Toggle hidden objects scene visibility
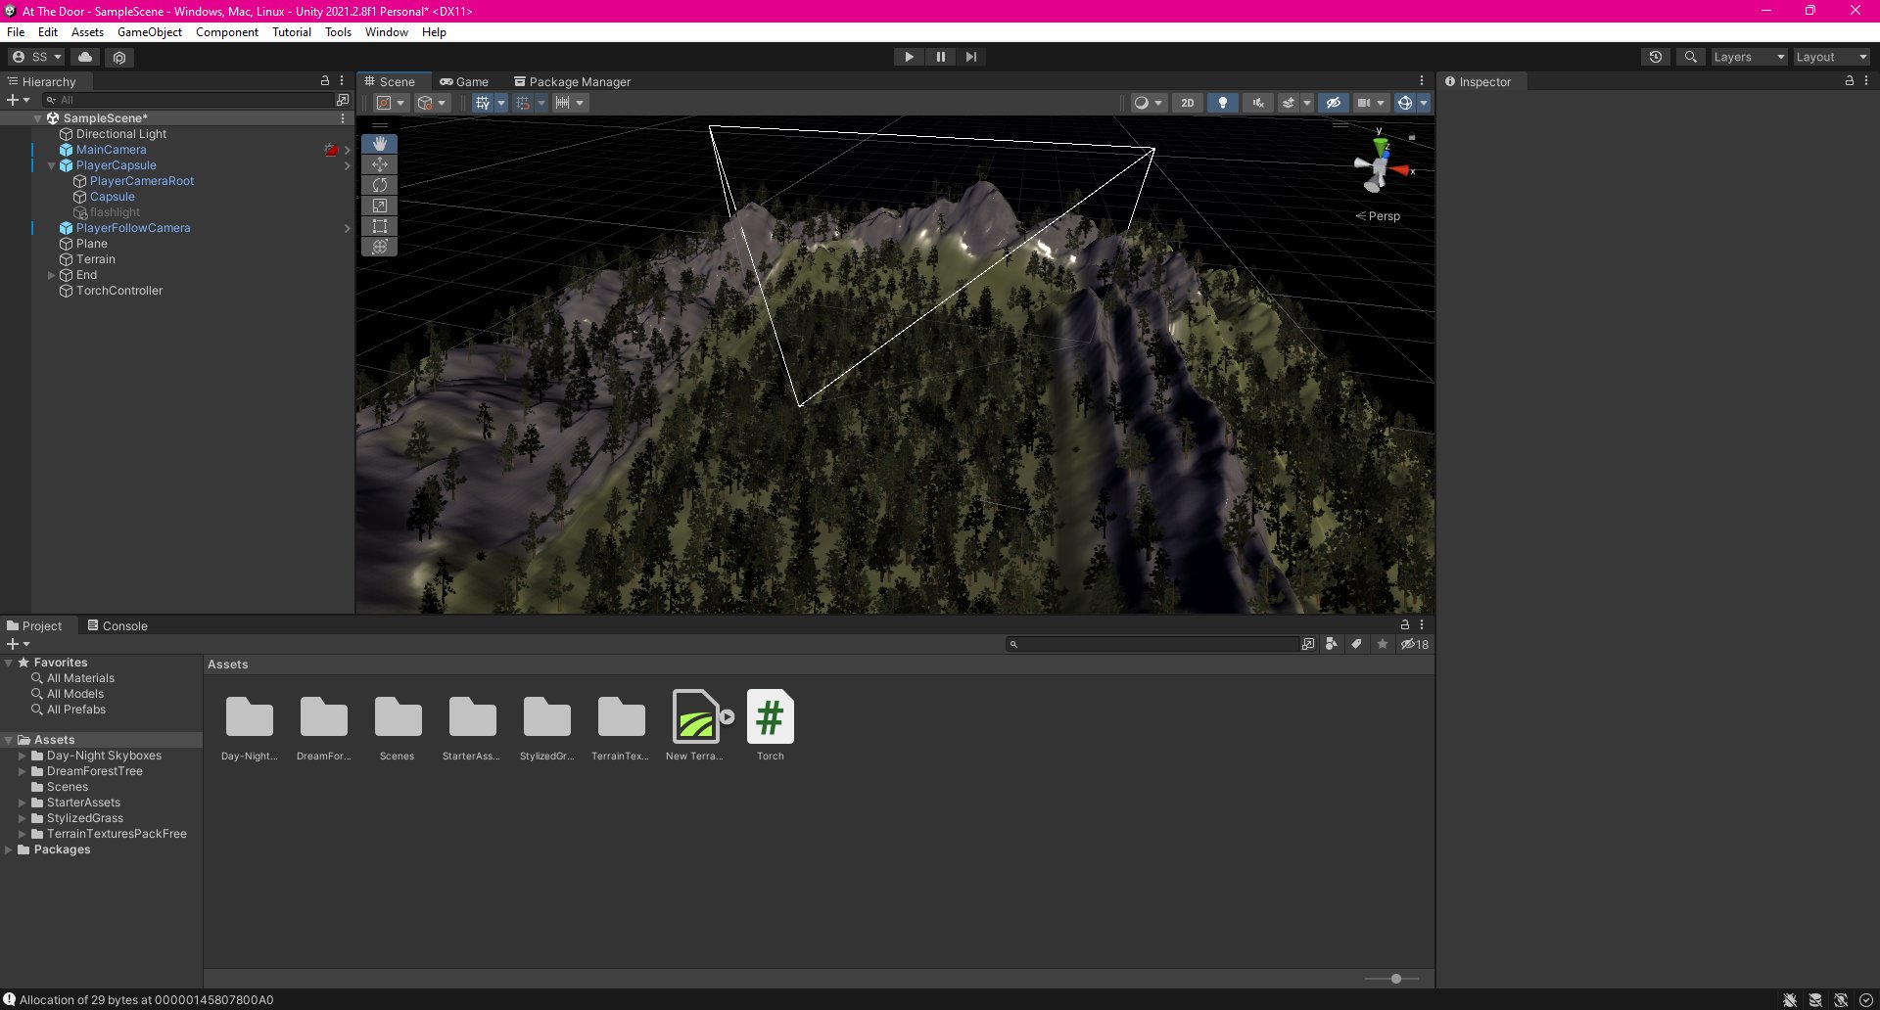 pyautogui.click(x=1333, y=103)
